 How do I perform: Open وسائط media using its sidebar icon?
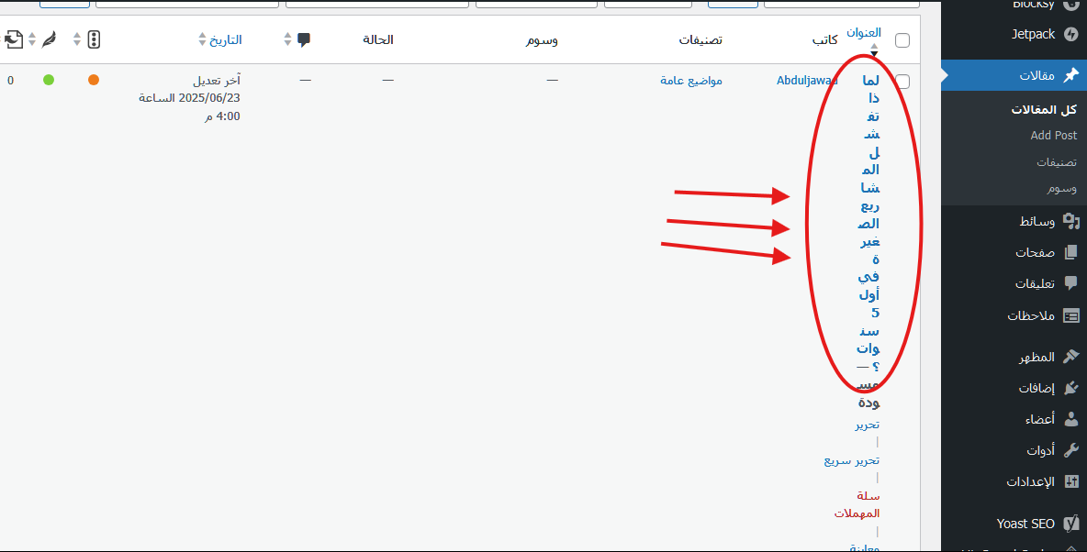coord(1070,221)
